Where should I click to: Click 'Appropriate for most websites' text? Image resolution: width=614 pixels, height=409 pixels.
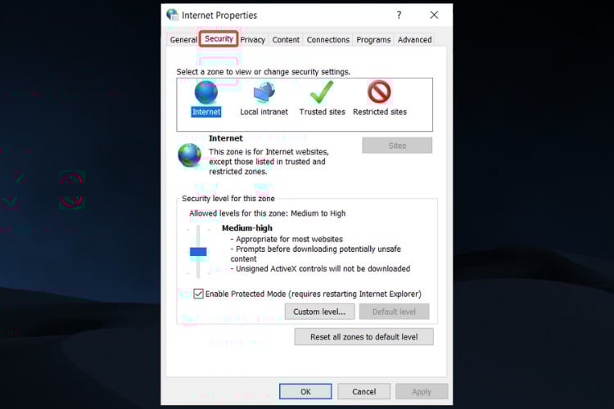(x=287, y=239)
